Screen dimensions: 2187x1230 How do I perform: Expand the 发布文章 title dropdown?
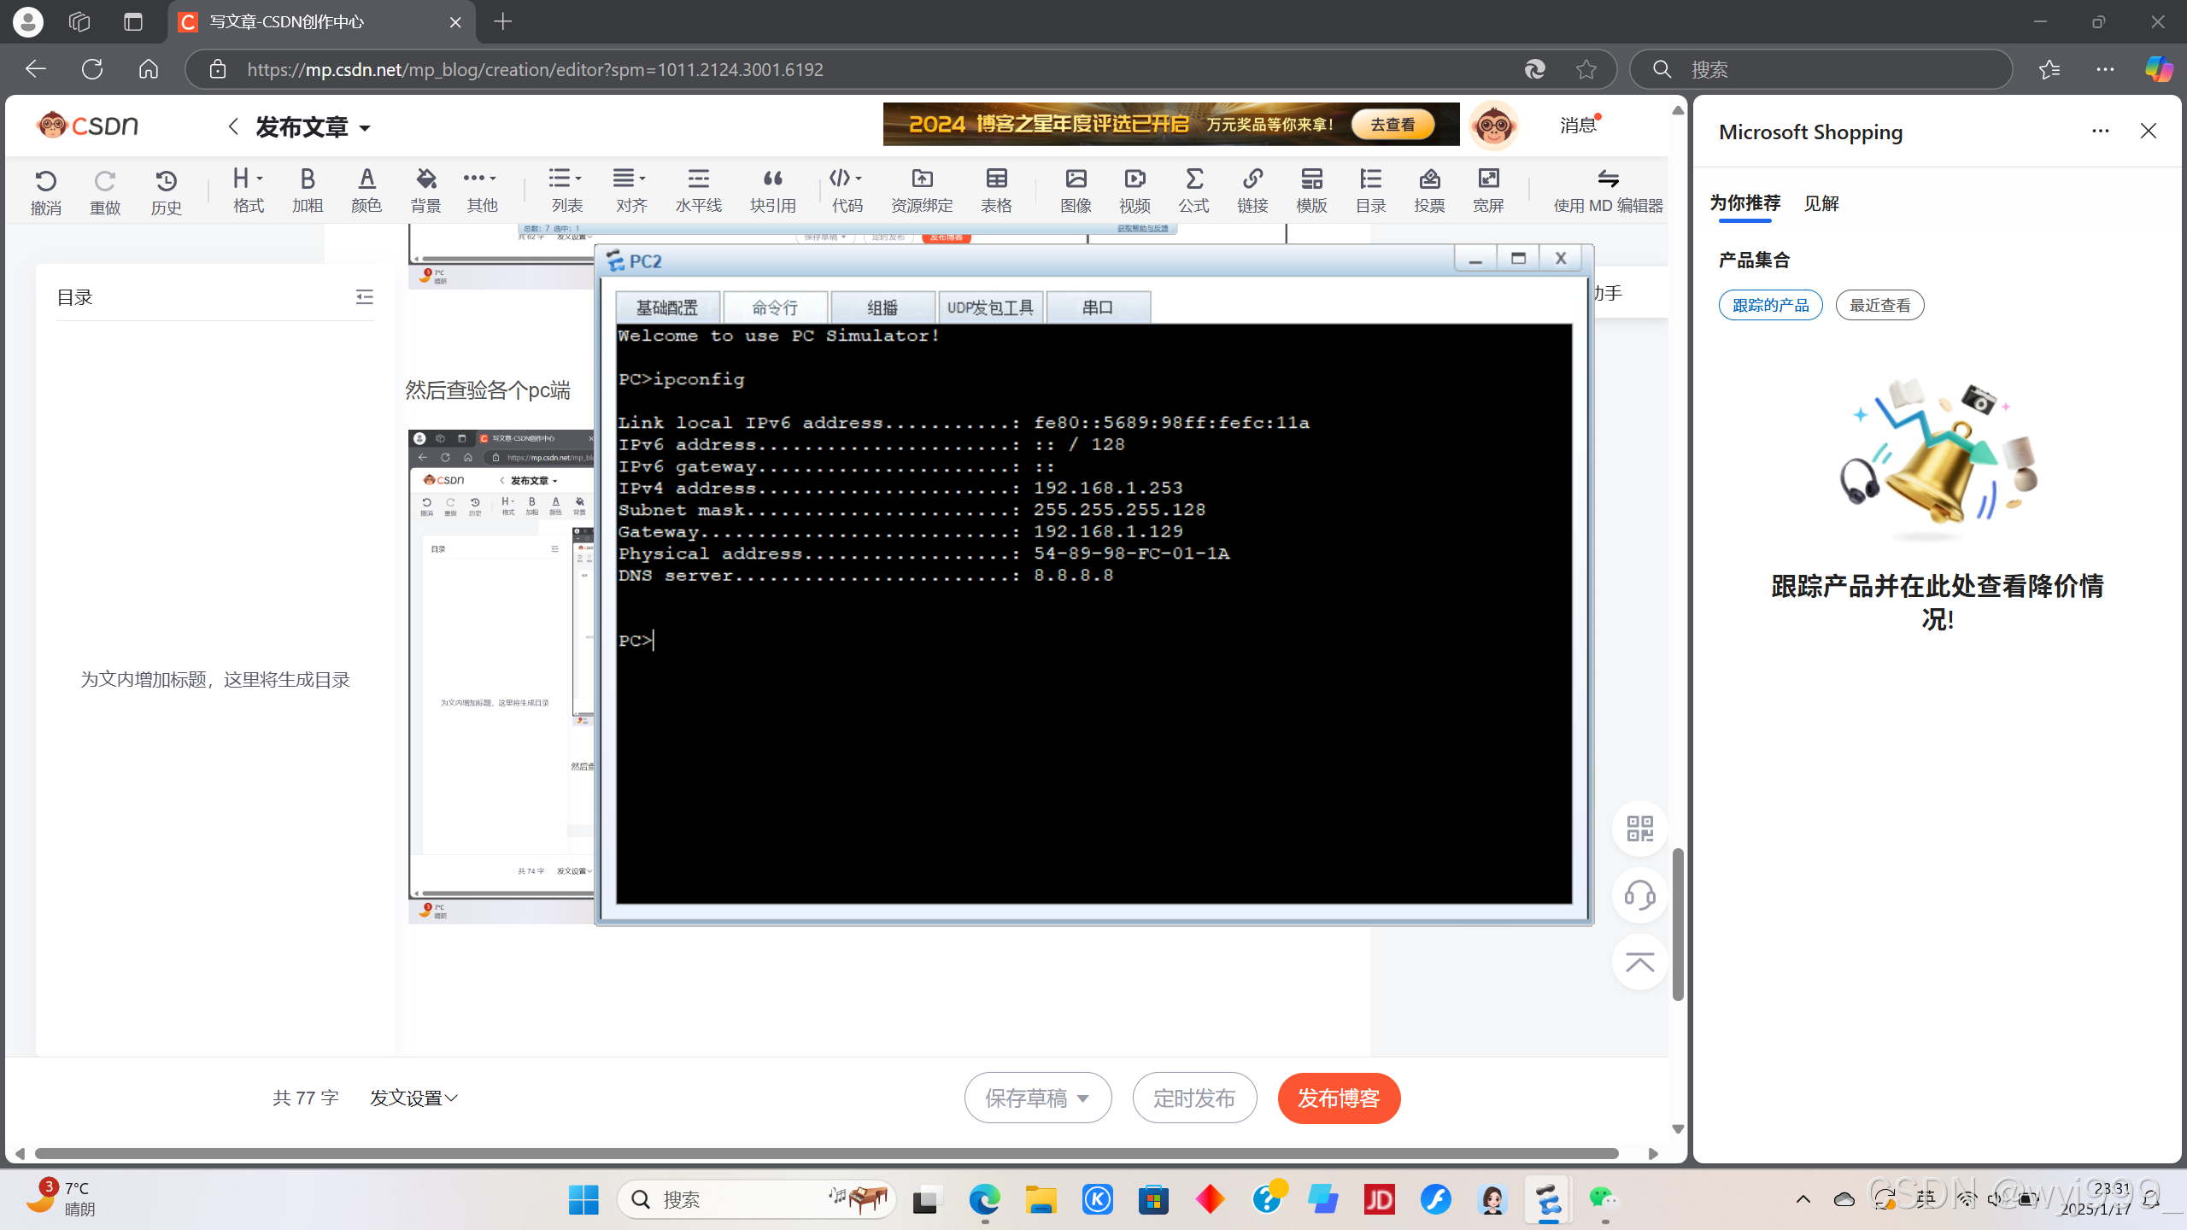point(365,128)
